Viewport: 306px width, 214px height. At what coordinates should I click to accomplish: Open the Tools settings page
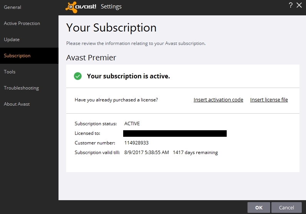click(10, 72)
